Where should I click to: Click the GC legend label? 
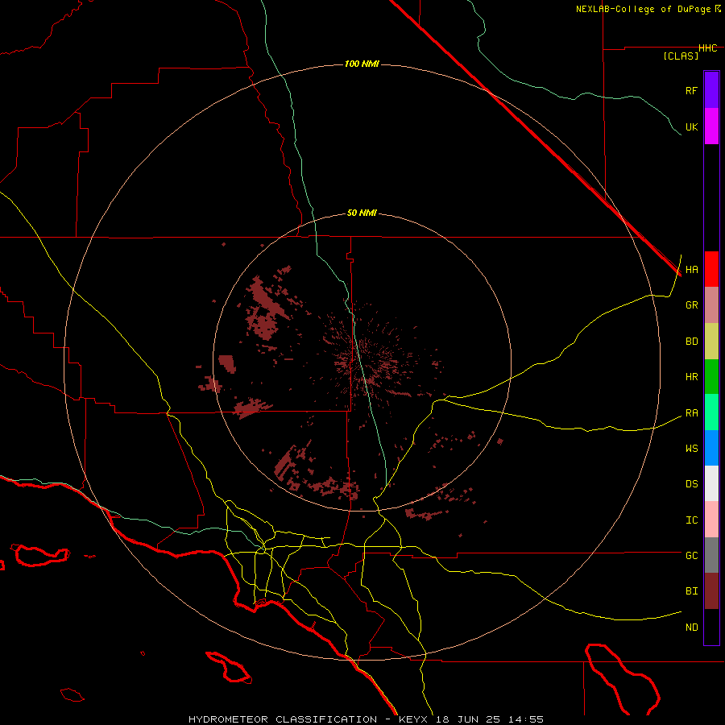point(691,555)
